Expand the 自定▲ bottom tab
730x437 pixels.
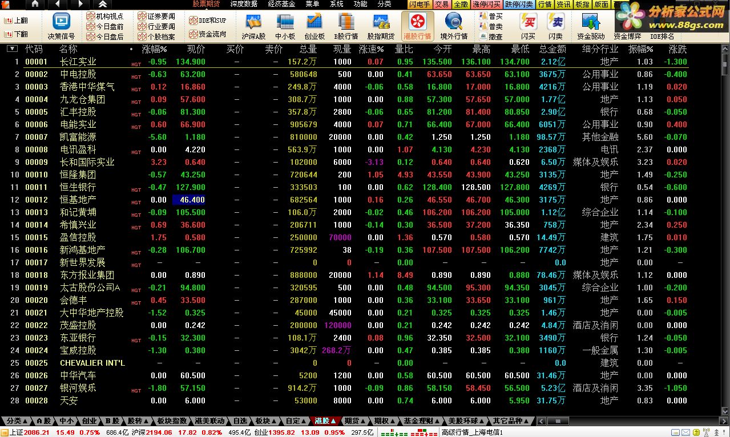tap(296, 421)
